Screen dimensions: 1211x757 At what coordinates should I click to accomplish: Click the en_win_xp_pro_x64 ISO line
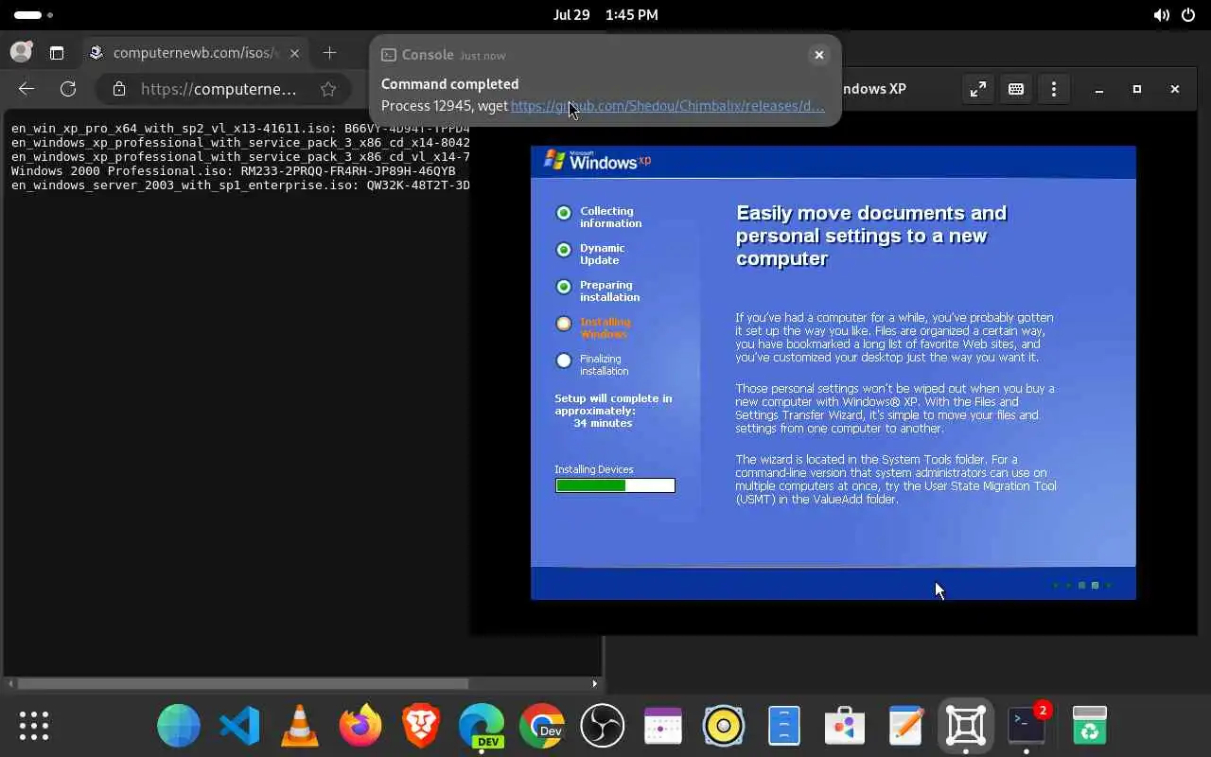240,129
